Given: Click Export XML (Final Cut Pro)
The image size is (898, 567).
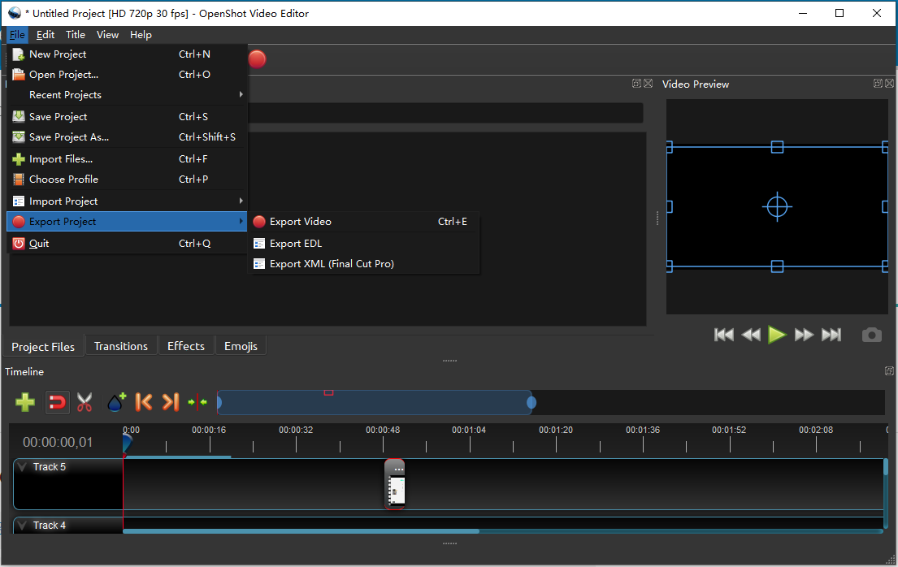Looking at the screenshot, I should 363,264.
